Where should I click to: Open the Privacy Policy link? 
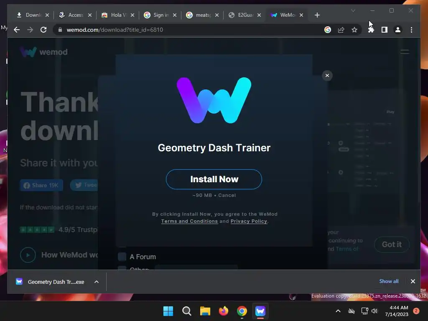point(249,221)
